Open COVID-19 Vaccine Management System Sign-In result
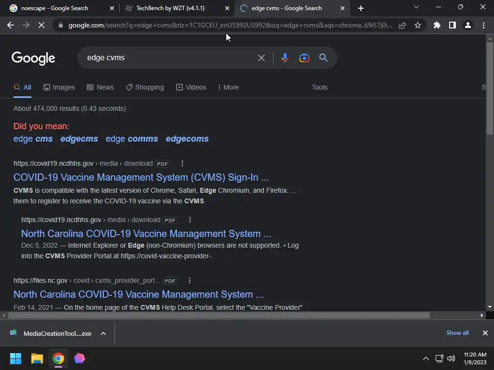Image resolution: width=494 pixels, height=370 pixels. 141,177
